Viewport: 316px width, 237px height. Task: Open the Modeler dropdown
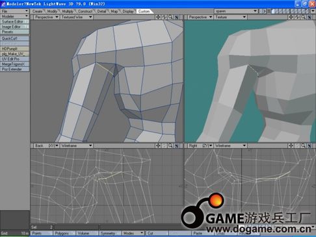pos(14,16)
